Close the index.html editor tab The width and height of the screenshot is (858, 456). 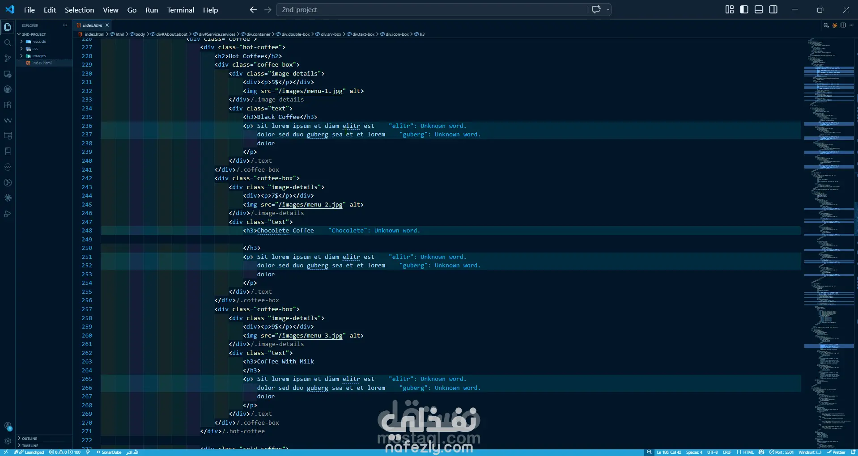pos(107,25)
